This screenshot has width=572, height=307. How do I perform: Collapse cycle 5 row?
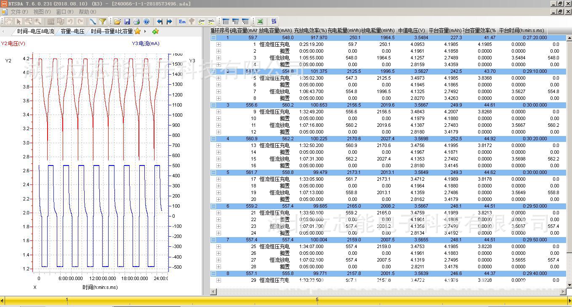[x=213, y=172]
